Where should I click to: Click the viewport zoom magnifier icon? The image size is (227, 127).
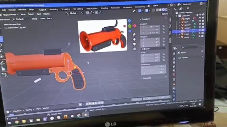134,35
